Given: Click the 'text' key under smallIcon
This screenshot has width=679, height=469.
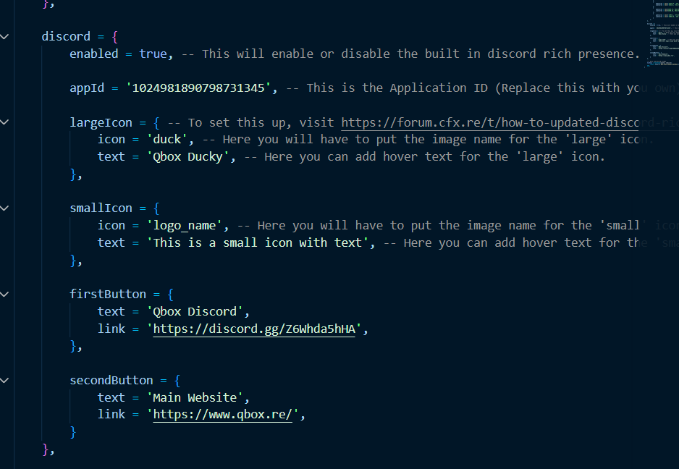Looking at the screenshot, I should 111,242.
